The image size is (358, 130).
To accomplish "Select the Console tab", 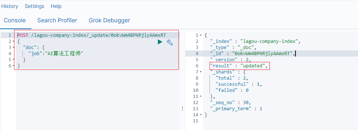I will pyautogui.click(x=14, y=21).
